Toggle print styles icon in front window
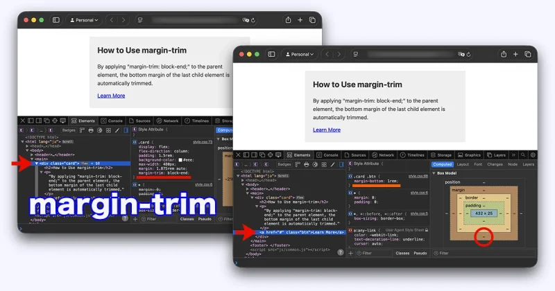This screenshot has height=291, width=555. 306,164
